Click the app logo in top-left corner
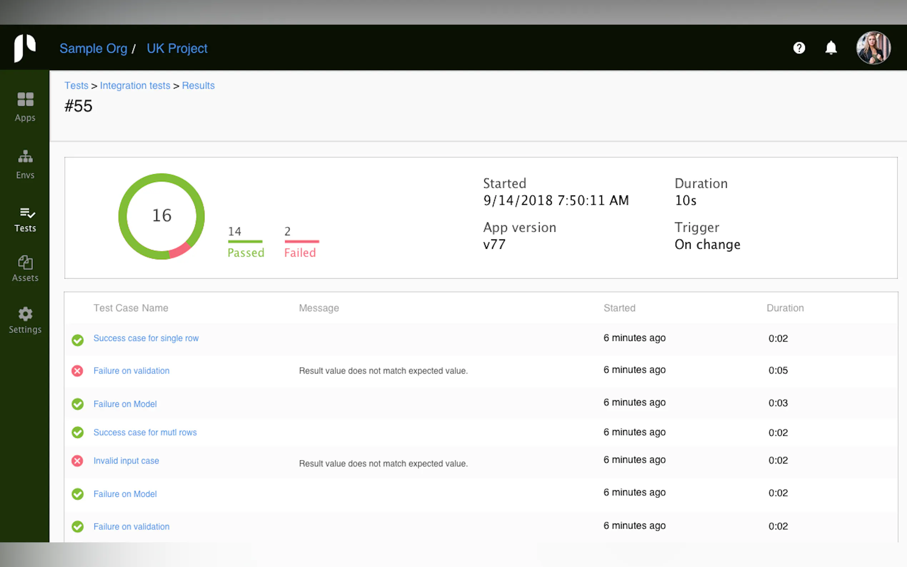907x567 pixels. [25, 47]
